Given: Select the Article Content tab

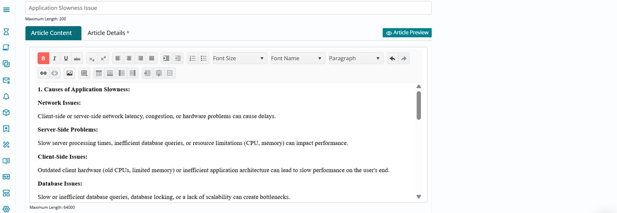Looking at the screenshot, I should [53, 33].
